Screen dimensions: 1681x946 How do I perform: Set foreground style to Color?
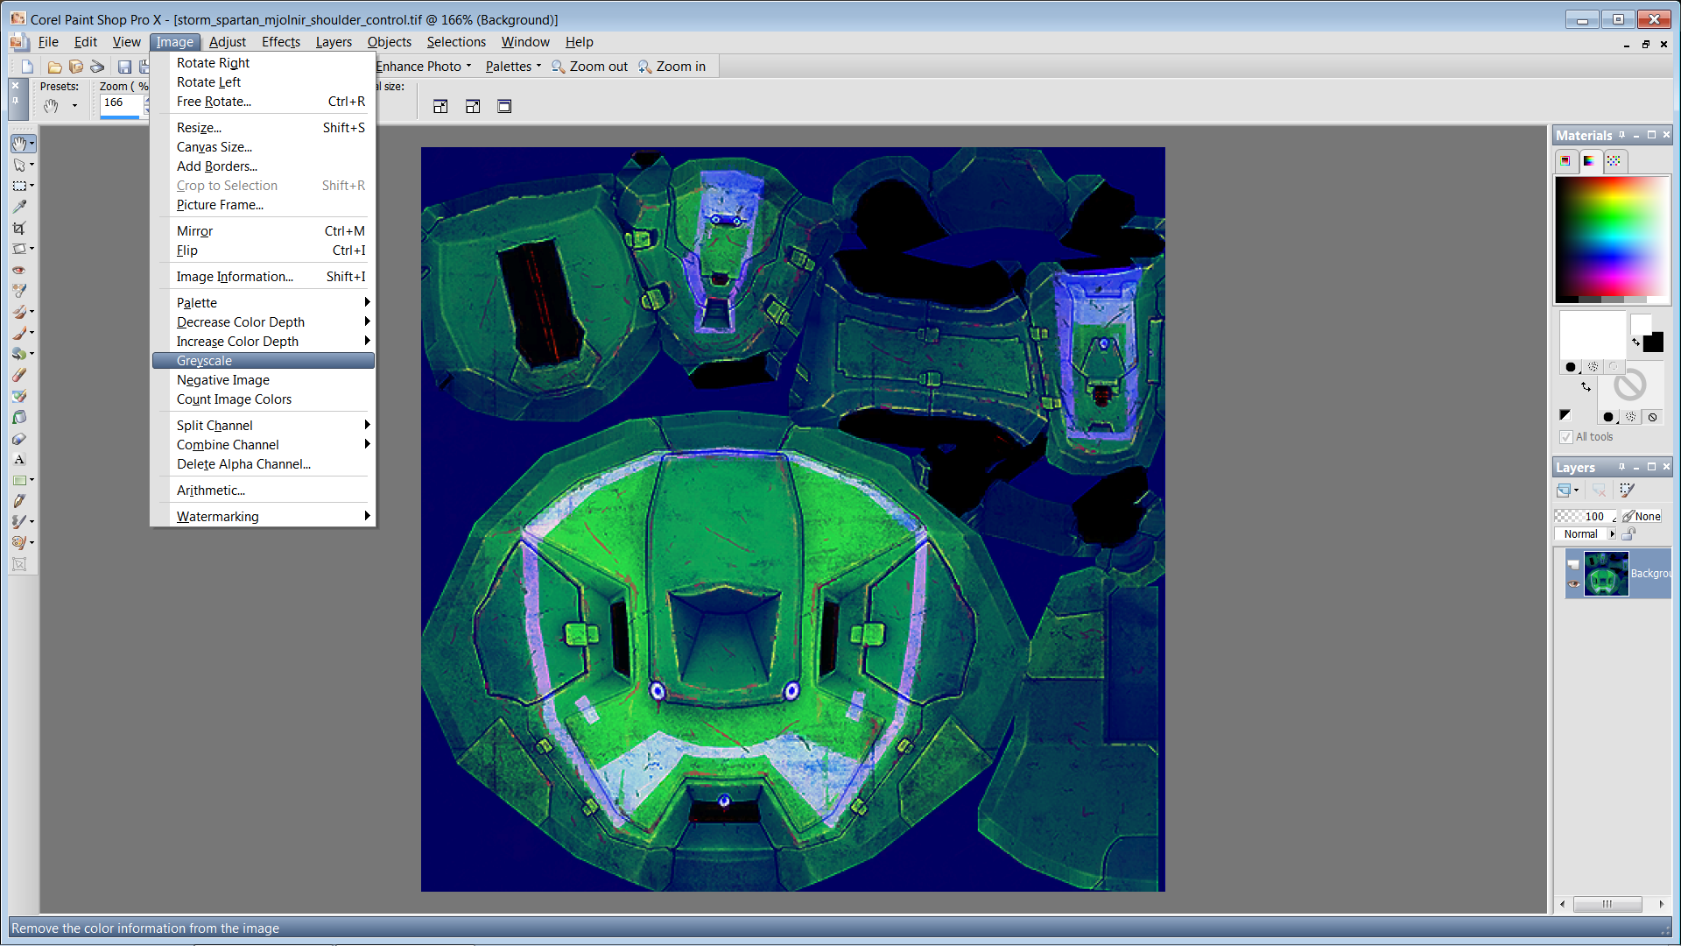point(1571,367)
